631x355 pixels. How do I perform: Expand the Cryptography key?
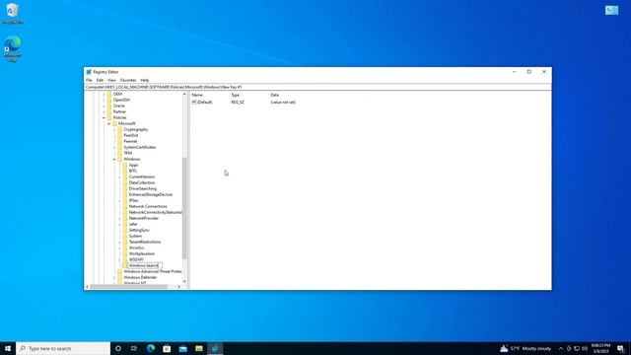pyautogui.click(x=114, y=129)
